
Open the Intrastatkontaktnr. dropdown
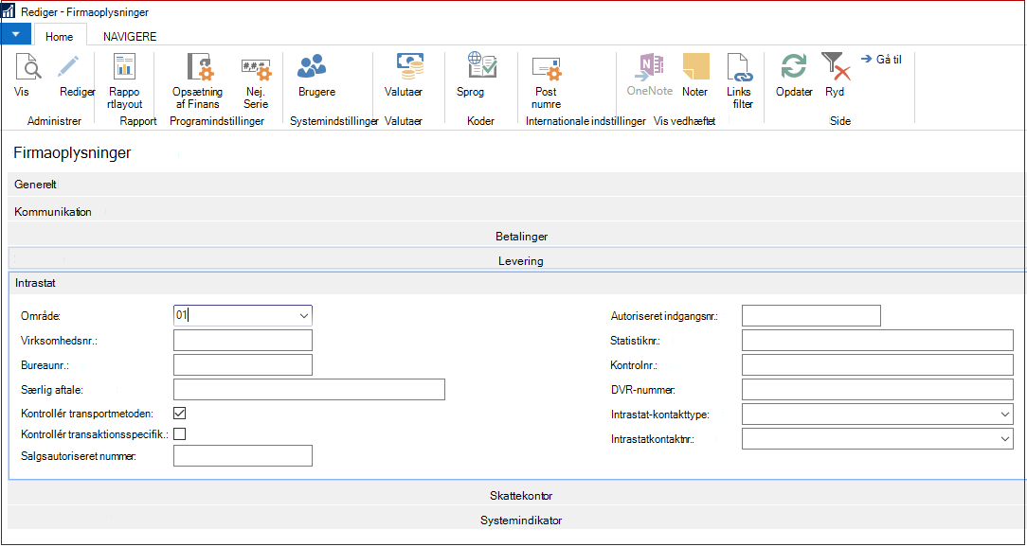pyautogui.click(x=1005, y=439)
